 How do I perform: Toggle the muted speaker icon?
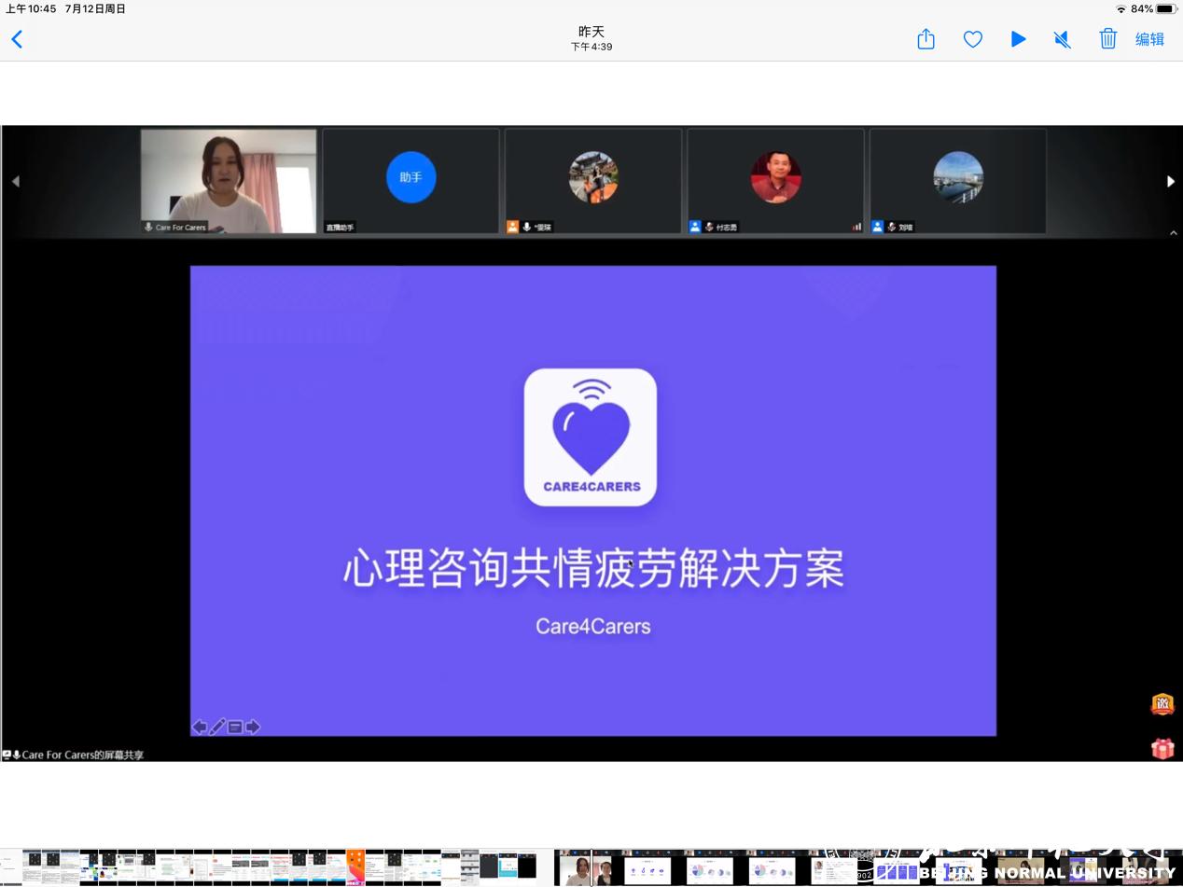tap(1062, 39)
